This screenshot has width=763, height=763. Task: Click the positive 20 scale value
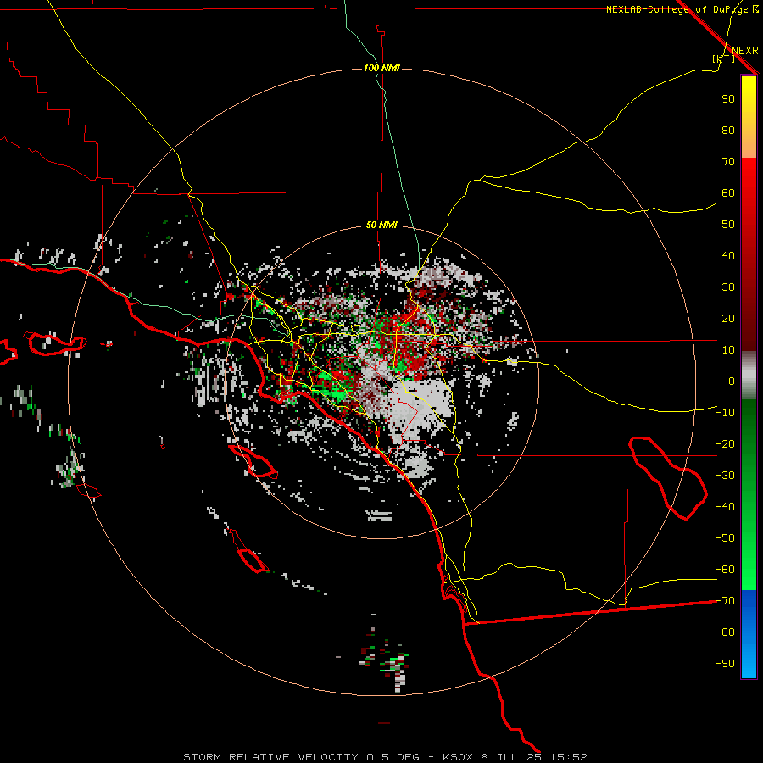click(728, 319)
